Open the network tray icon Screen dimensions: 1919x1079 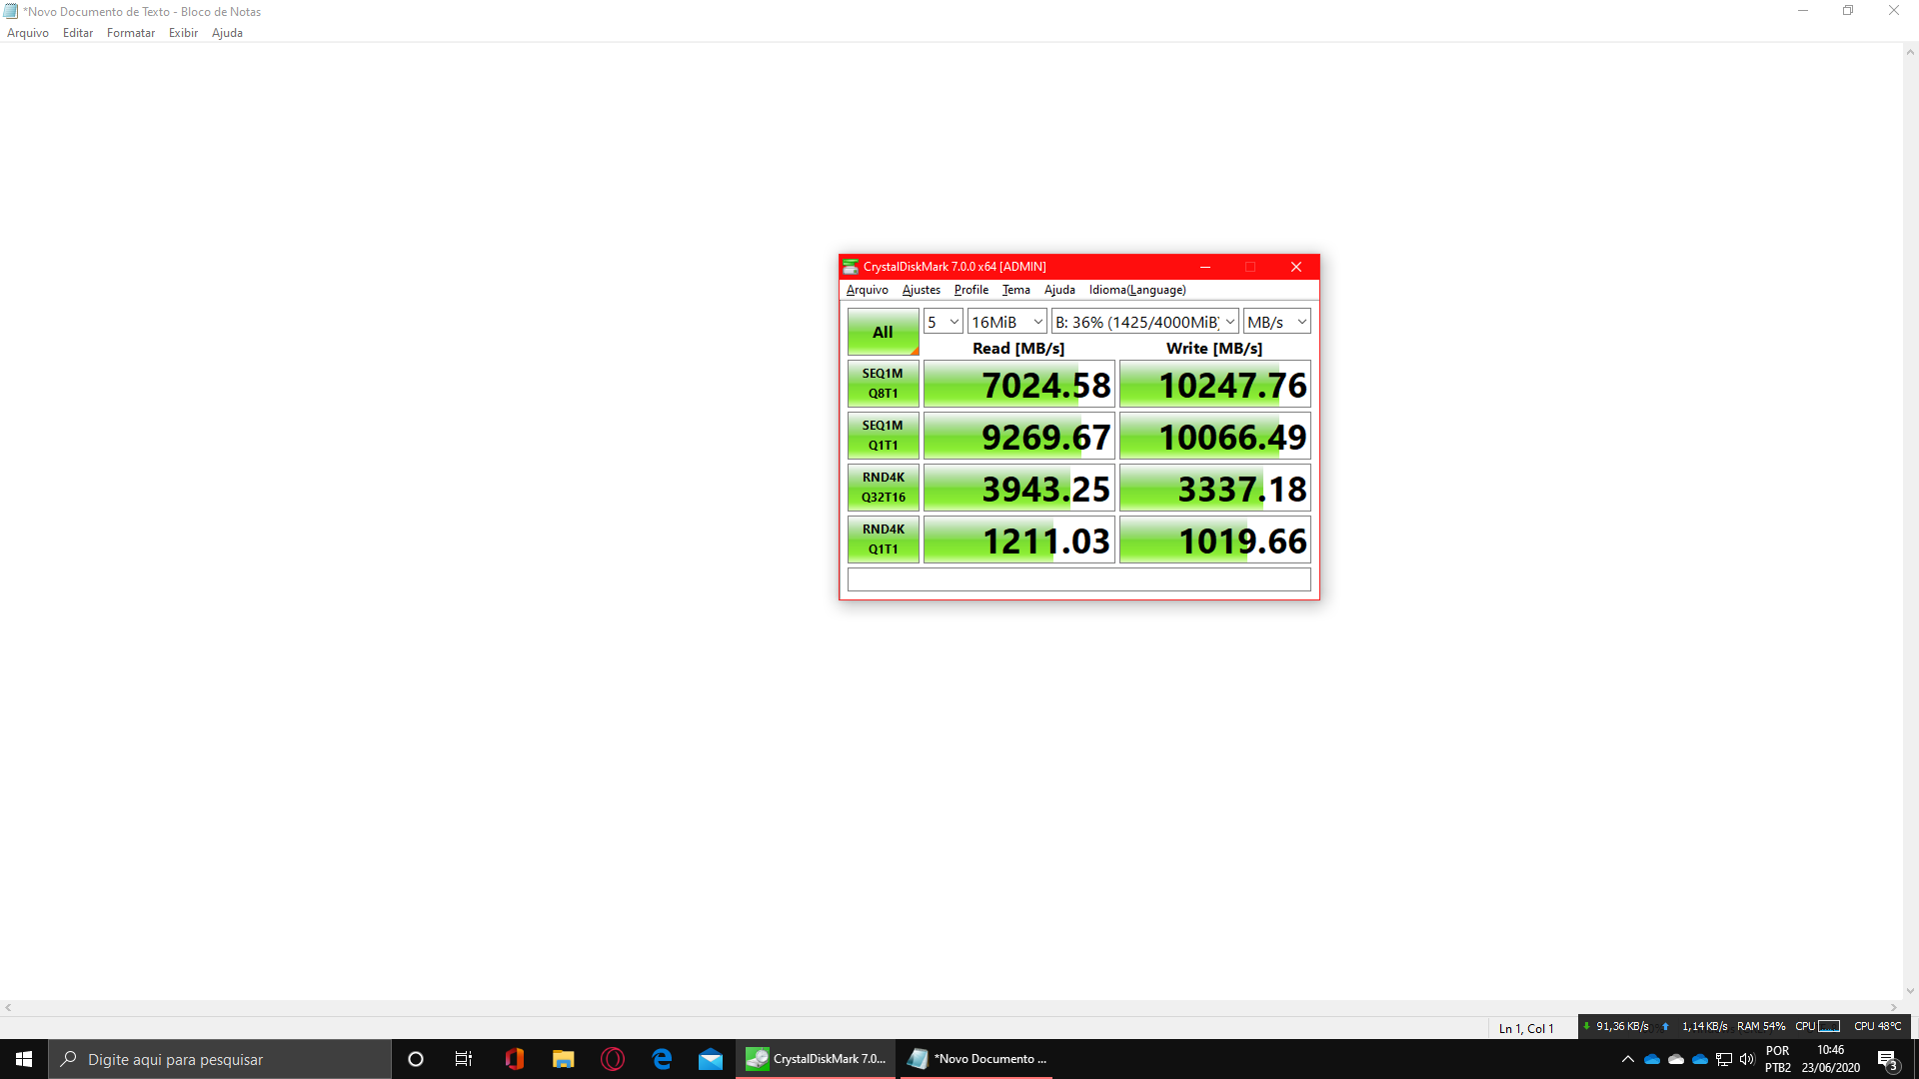click(x=1724, y=1059)
